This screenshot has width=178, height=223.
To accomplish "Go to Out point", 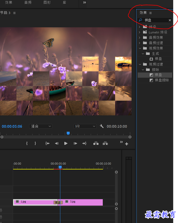I will [85, 143].
